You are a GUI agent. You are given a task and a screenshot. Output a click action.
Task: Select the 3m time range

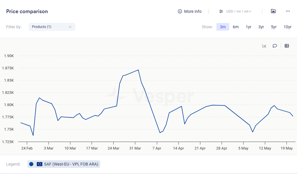point(223,27)
